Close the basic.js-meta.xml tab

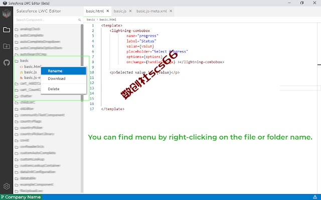[x=171, y=11]
